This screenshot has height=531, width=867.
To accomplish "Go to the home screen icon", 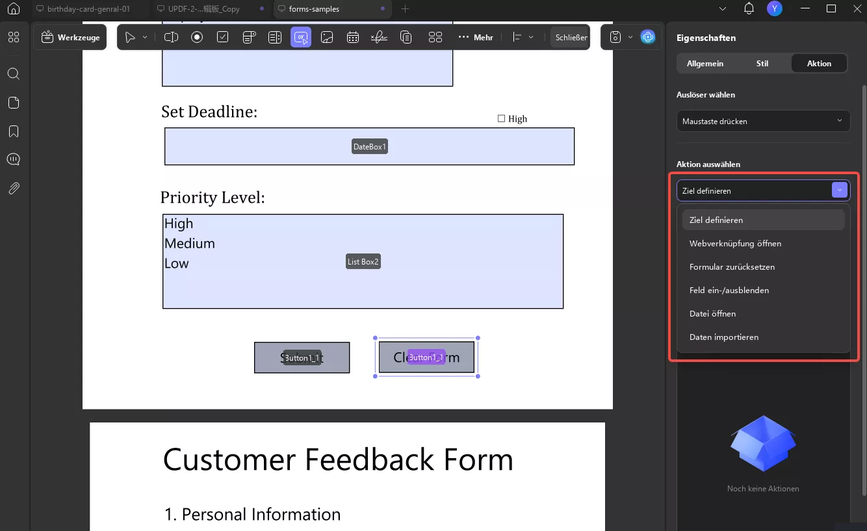I will (14, 9).
